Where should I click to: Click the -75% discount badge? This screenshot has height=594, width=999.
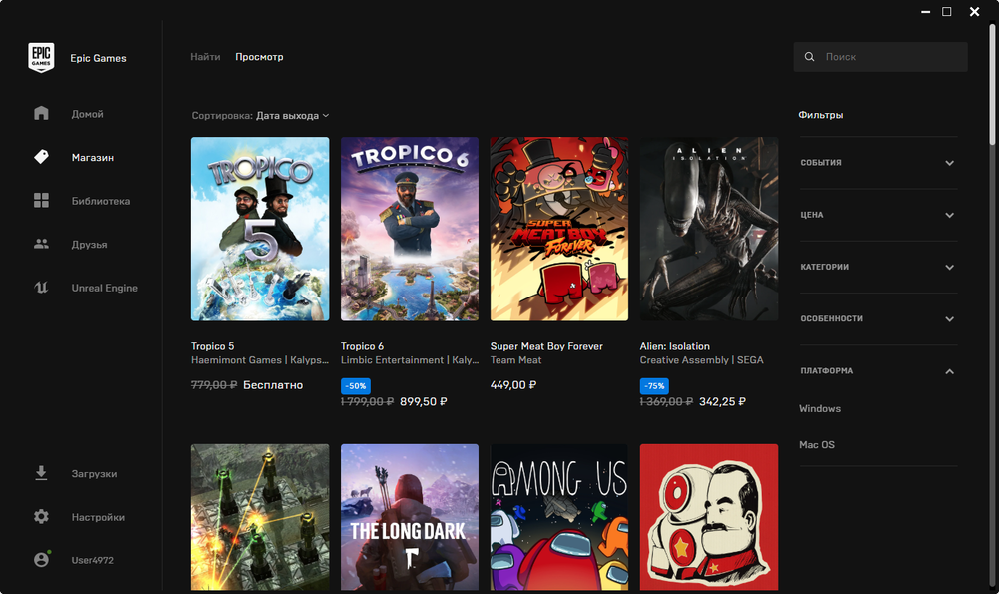tap(654, 385)
